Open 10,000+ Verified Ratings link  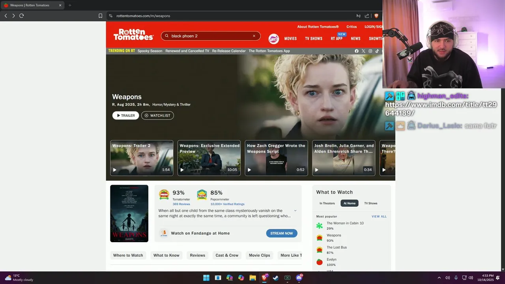click(228, 204)
